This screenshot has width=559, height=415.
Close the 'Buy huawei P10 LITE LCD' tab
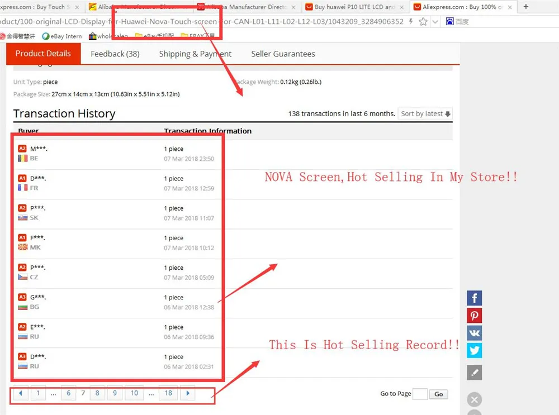point(402,7)
